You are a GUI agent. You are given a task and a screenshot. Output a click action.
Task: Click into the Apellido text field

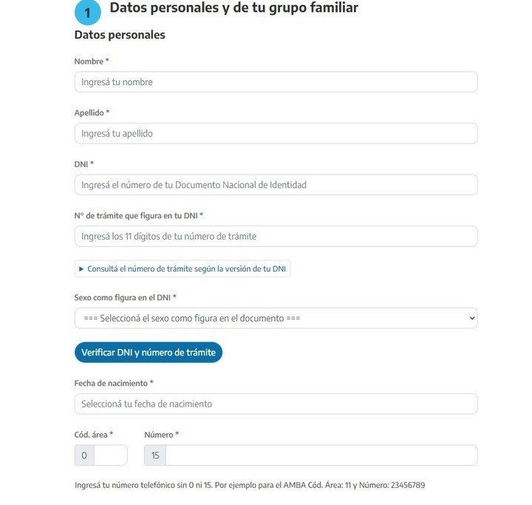point(276,133)
